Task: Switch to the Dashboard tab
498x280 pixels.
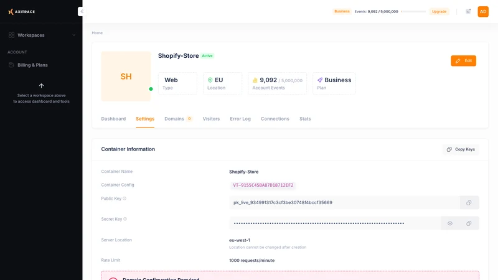Action: click(x=113, y=119)
